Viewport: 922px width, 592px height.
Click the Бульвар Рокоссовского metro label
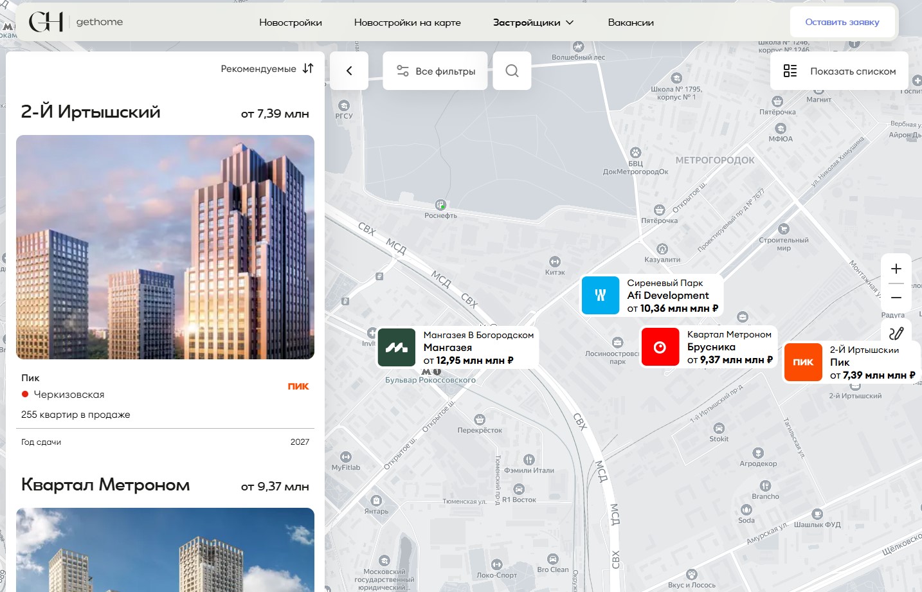coord(430,380)
